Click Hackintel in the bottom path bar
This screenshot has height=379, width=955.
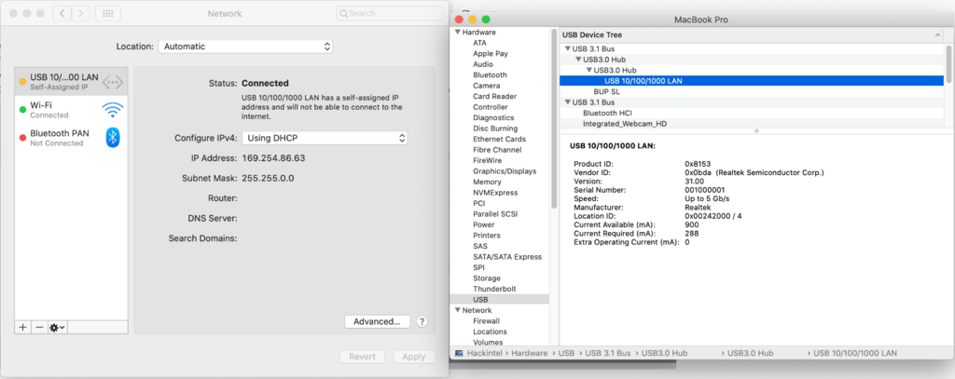pyautogui.click(x=486, y=353)
